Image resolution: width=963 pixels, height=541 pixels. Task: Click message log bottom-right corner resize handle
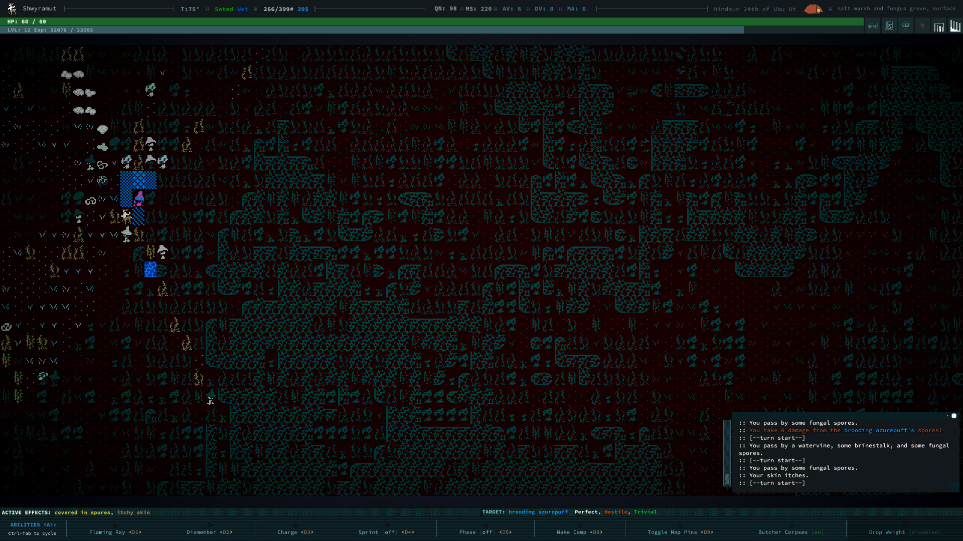tap(953, 486)
